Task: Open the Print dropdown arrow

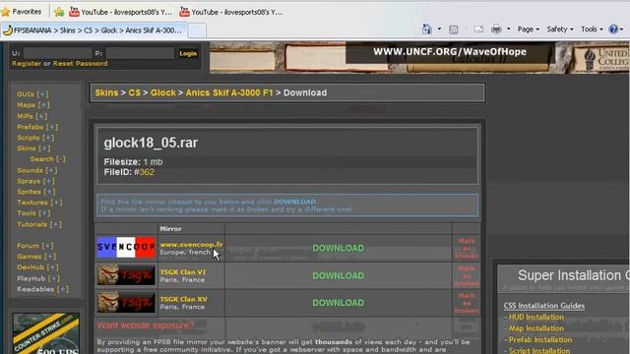Action: pyautogui.click(x=509, y=29)
